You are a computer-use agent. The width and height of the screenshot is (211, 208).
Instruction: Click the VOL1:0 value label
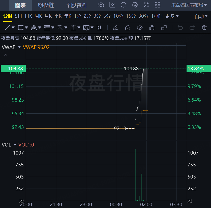[26, 145]
